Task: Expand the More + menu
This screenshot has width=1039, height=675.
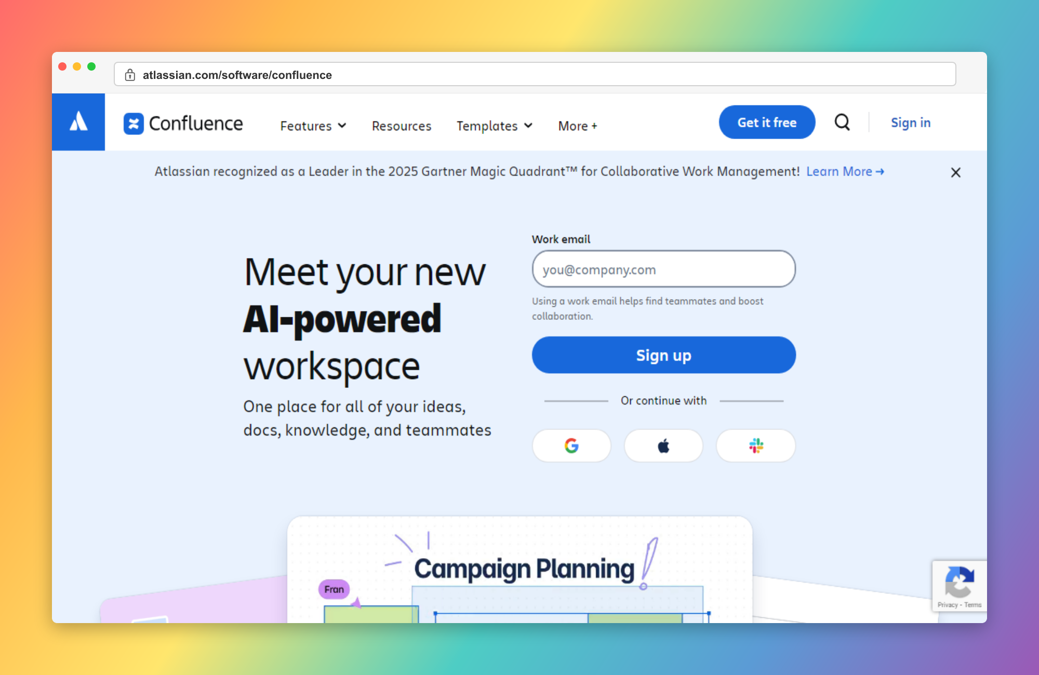Action: pyautogui.click(x=577, y=126)
